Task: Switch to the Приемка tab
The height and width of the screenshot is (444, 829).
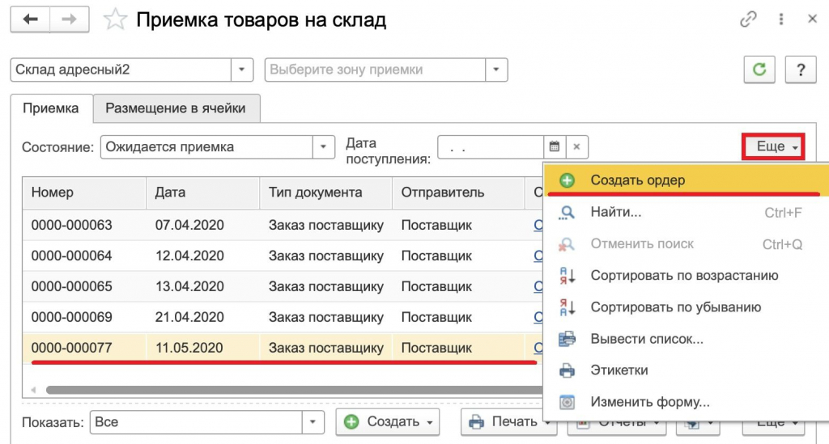Action: point(51,108)
